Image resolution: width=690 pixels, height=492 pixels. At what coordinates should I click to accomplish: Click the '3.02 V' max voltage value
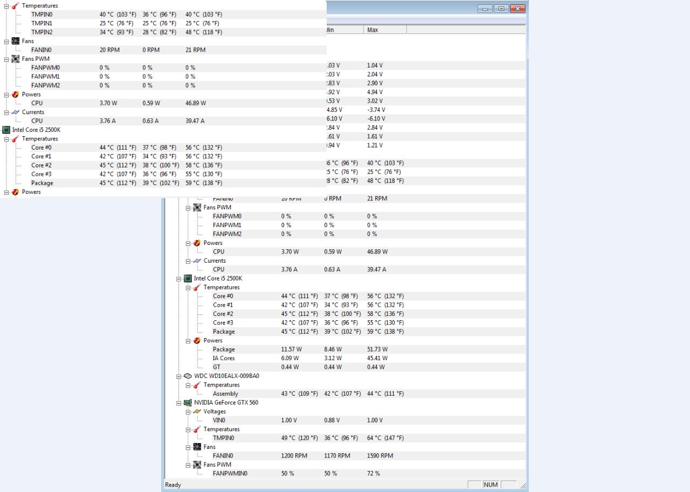coord(375,101)
